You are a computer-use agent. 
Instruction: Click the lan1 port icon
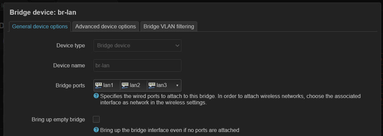click(99, 85)
